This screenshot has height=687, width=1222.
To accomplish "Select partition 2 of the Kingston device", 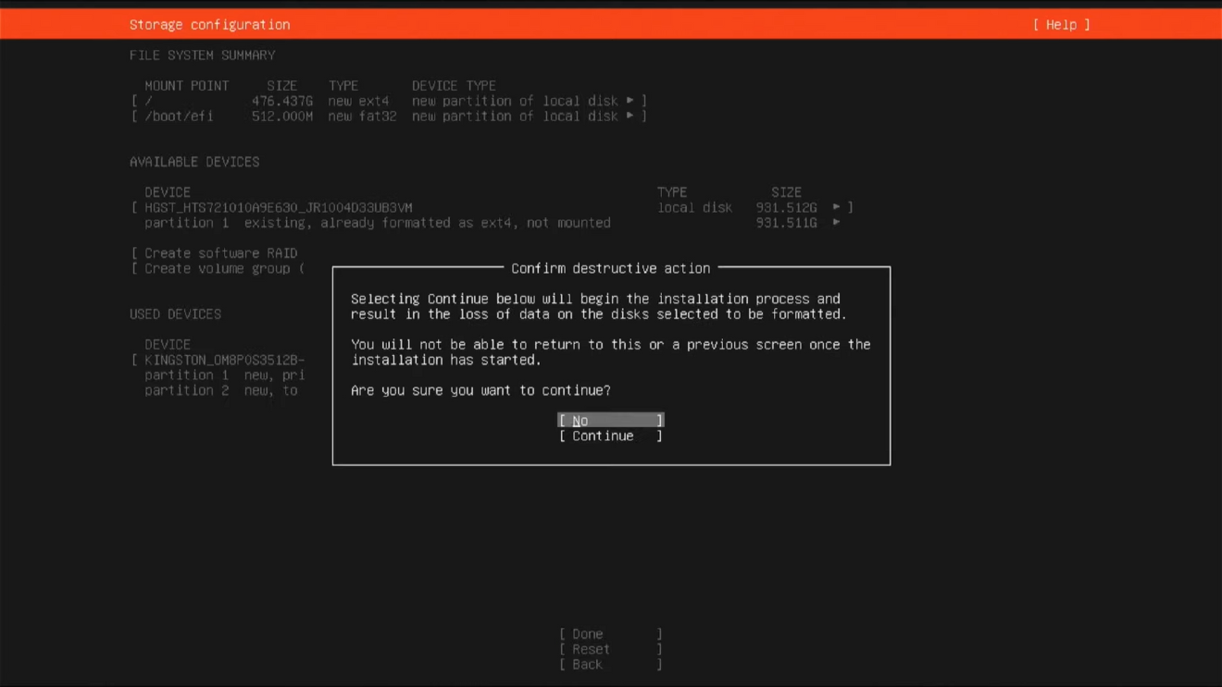I will tap(222, 390).
